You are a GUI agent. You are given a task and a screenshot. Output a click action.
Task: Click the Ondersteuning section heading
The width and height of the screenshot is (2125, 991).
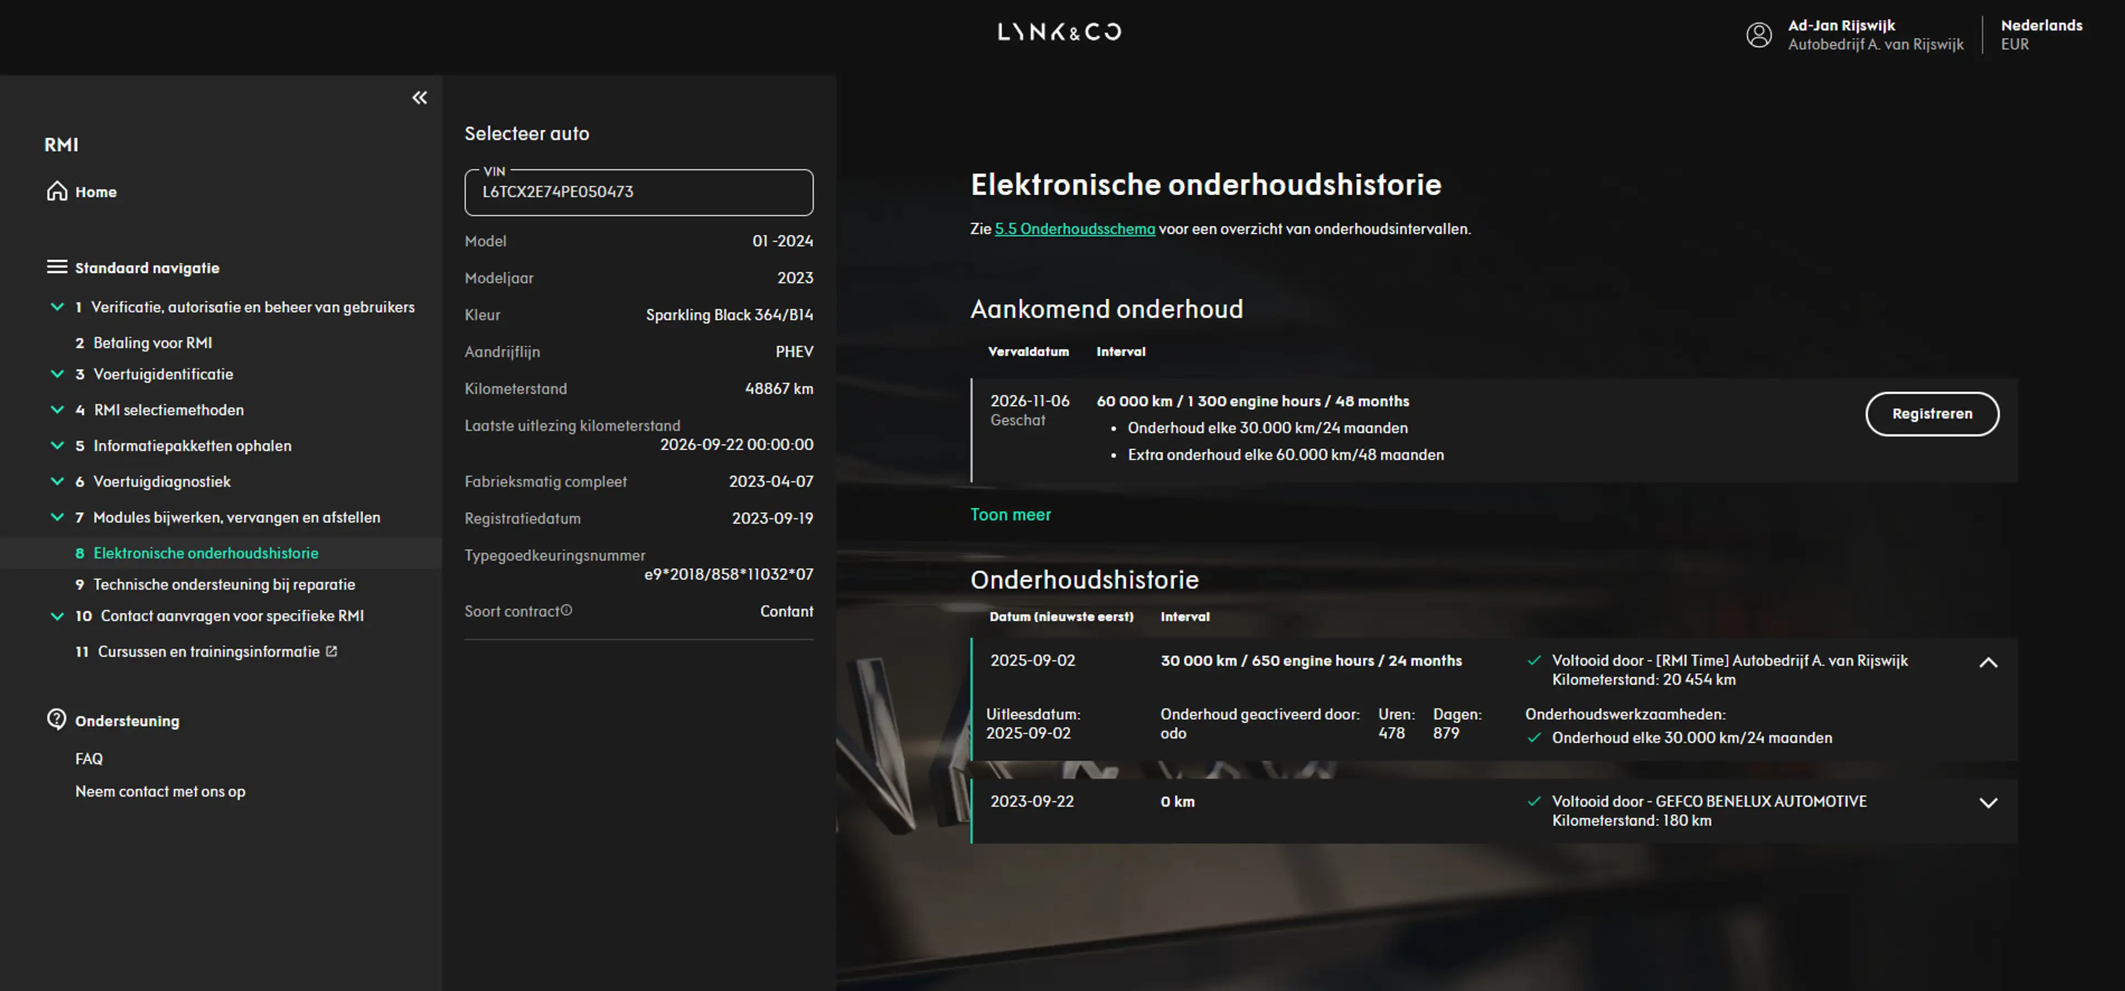[127, 720]
